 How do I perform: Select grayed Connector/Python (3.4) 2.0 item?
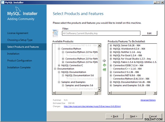84,55
